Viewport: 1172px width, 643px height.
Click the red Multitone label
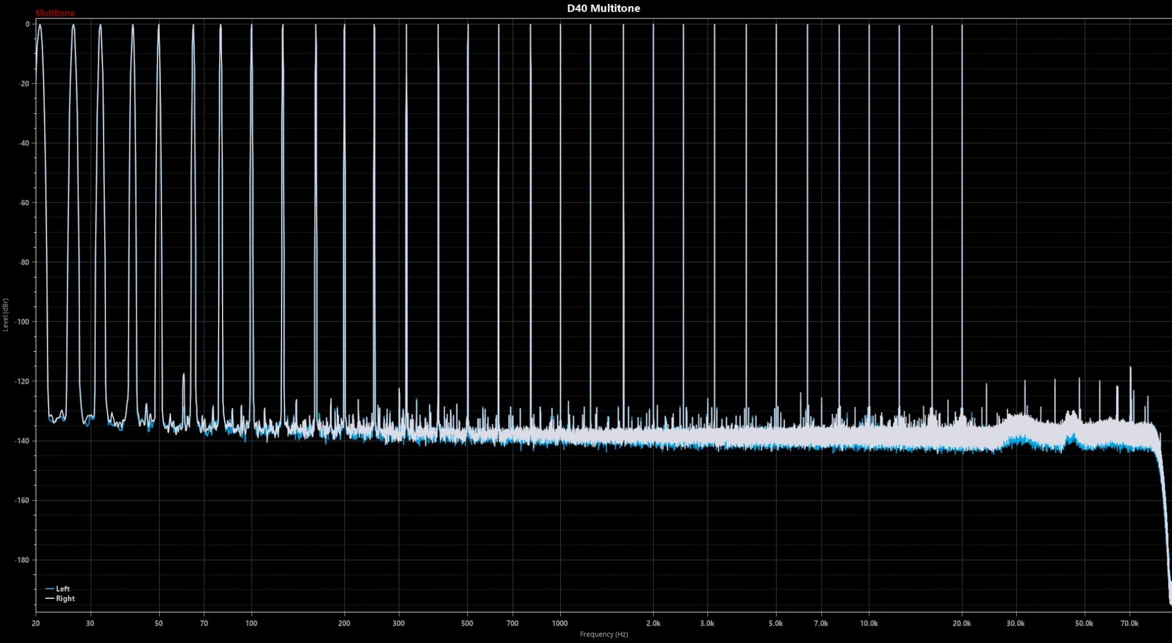point(55,13)
